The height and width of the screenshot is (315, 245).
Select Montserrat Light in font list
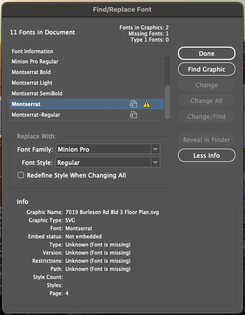87,83
